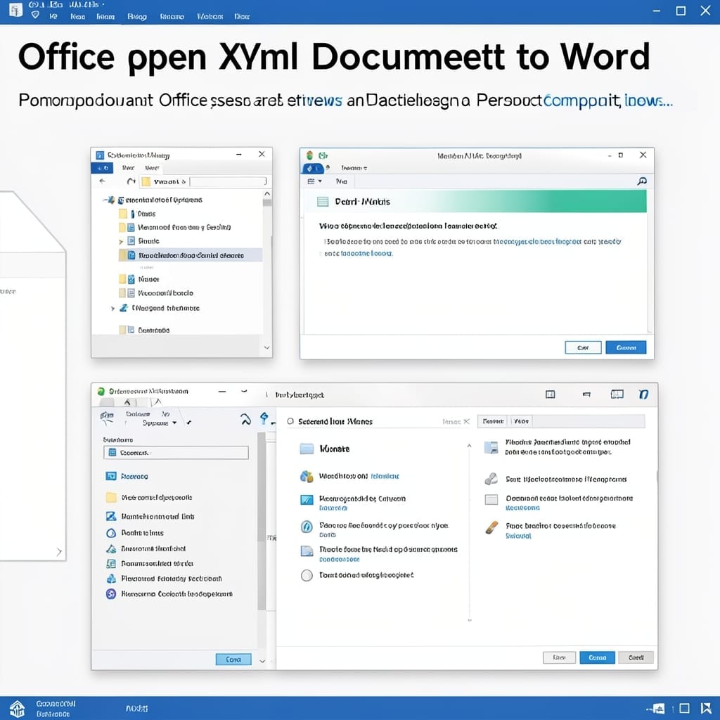The image size is (720, 720).
Task: Click the pin icon next to the Sppoure dropdown
Action: click(188, 423)
